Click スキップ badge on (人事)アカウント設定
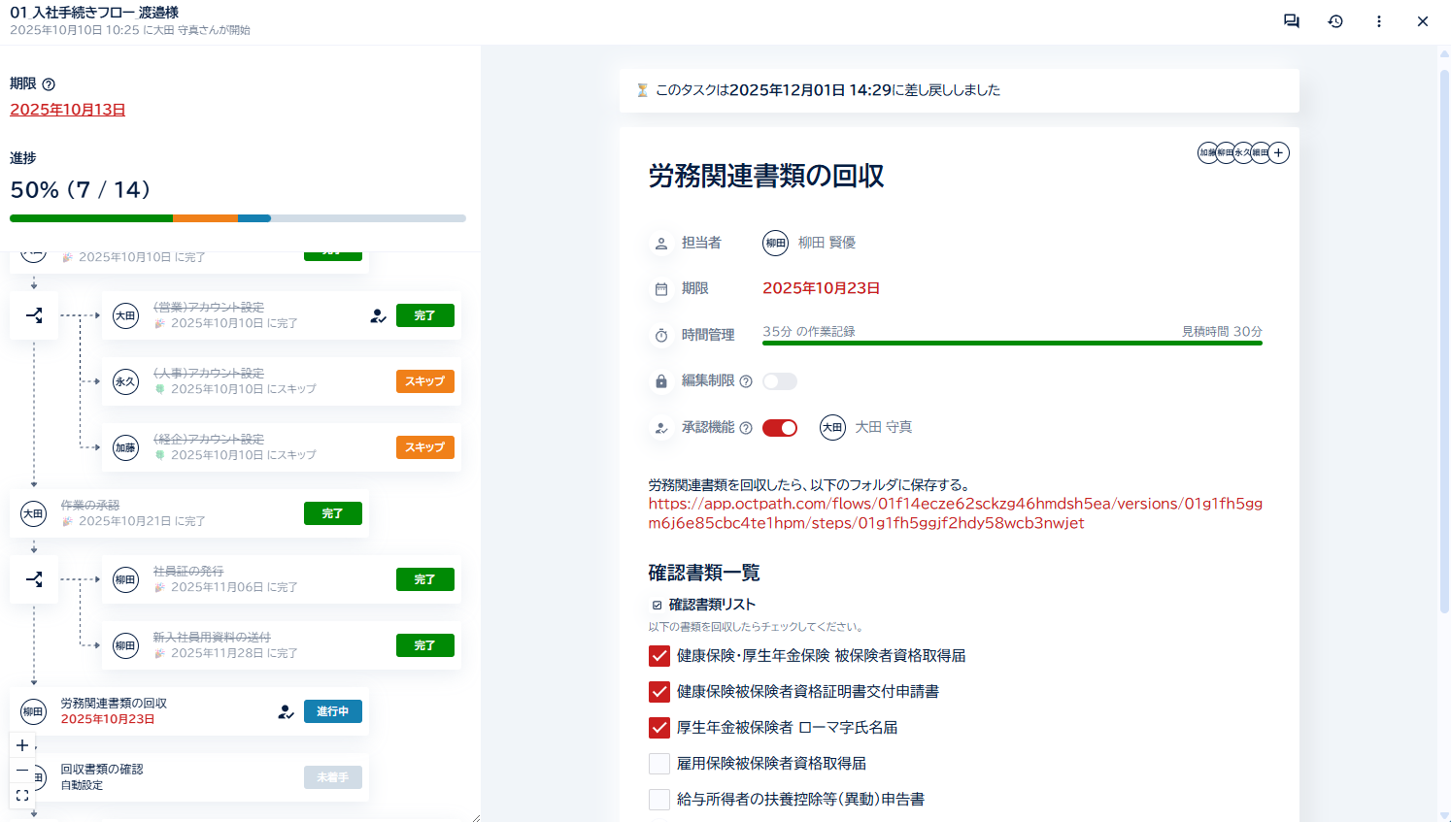This screenshot has height=822, width=1451. pyautogui.click(x=425, y=381)
